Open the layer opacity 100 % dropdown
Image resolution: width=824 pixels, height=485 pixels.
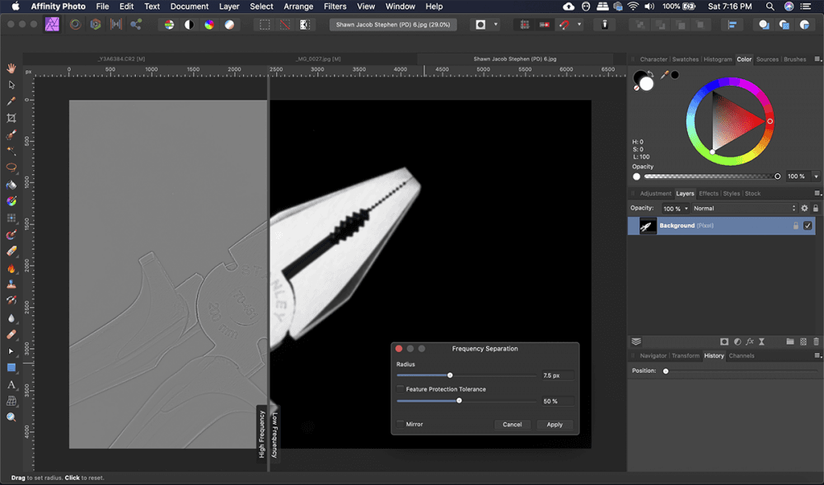687,209
